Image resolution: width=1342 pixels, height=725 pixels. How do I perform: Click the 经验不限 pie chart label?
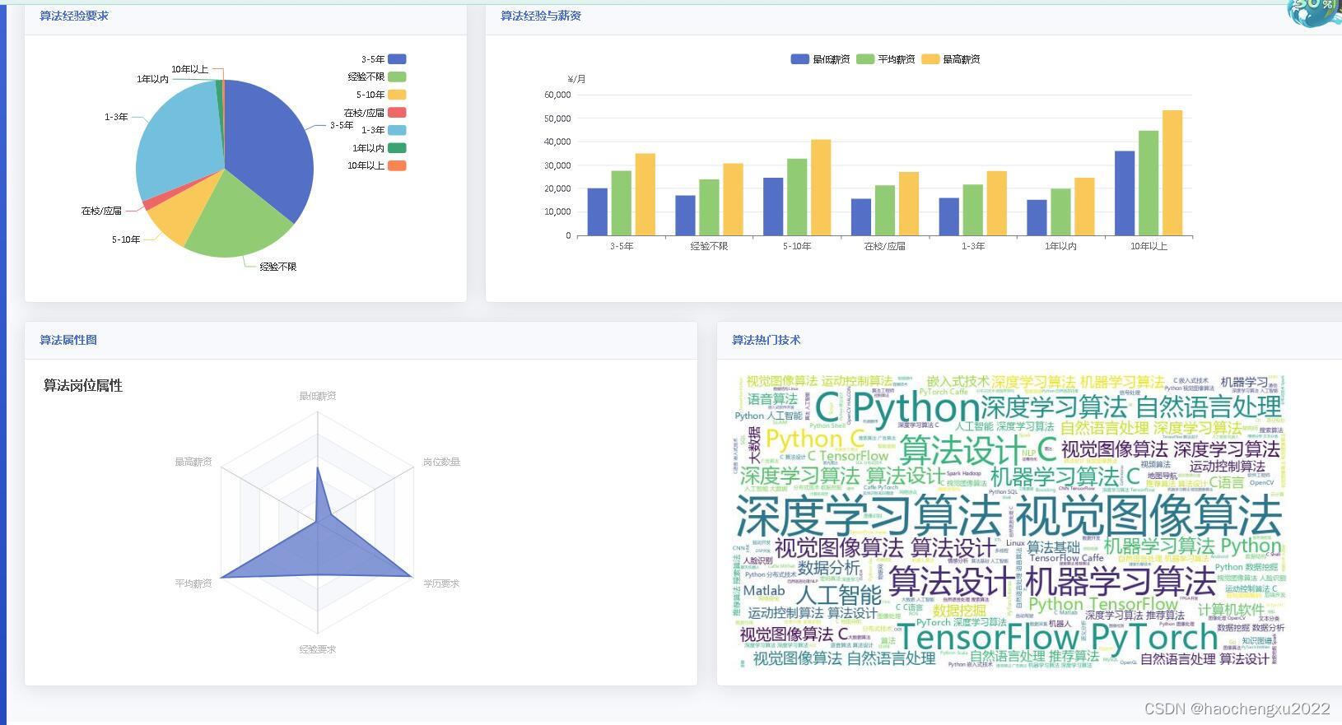(x=277, y=267)
